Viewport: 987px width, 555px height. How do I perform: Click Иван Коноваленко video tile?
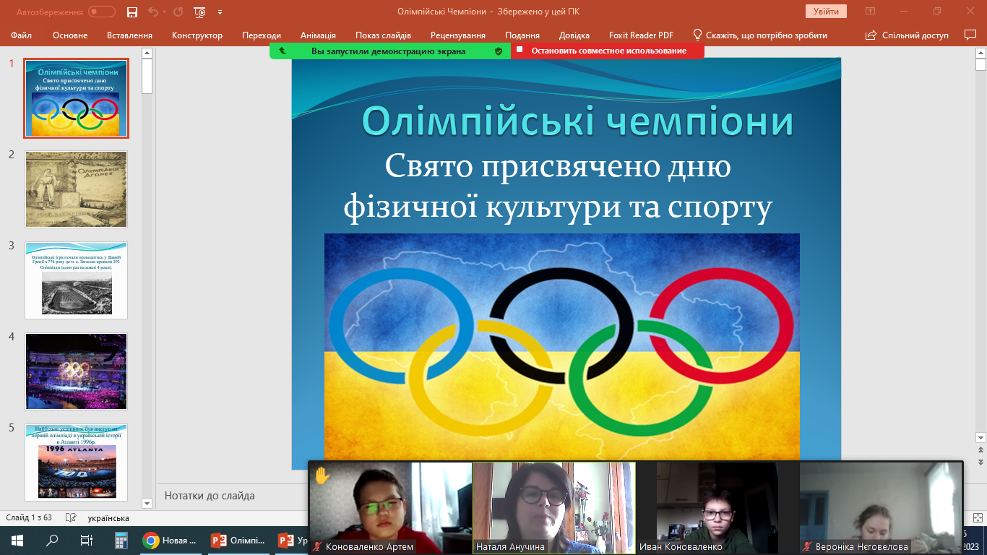[717, 507]
